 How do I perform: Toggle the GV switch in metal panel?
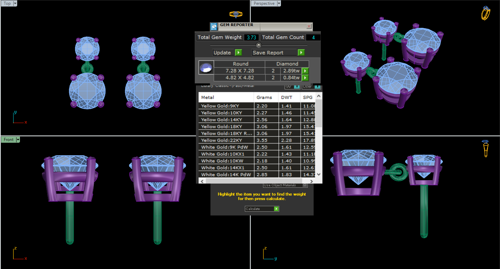[x=296, y=87]
